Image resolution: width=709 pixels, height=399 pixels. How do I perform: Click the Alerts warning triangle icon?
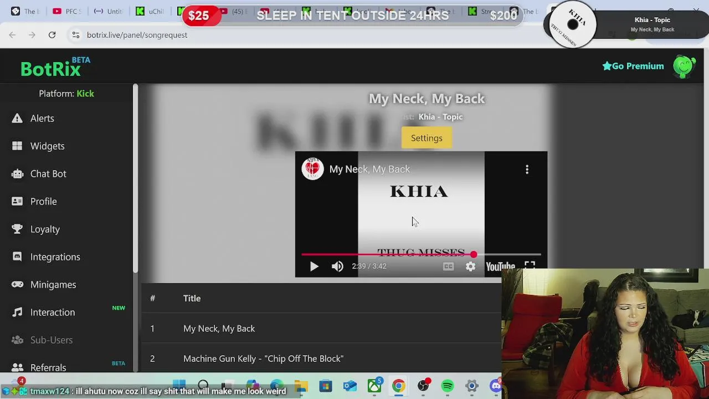tap(17, 118)
